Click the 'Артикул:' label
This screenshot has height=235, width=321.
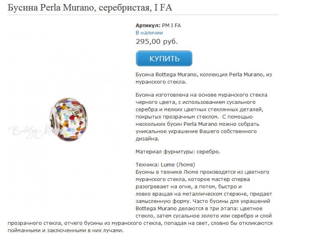(x=148, y=26)
